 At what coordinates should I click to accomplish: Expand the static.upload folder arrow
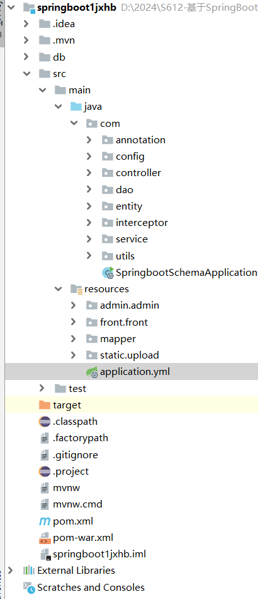[73, 355]
